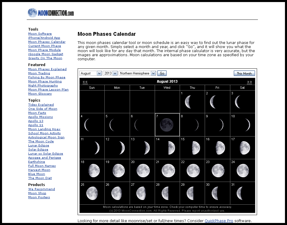This screenshot has height=225, width=287.
Task: Open the Apollo Missions link
Action: (40, 117)
